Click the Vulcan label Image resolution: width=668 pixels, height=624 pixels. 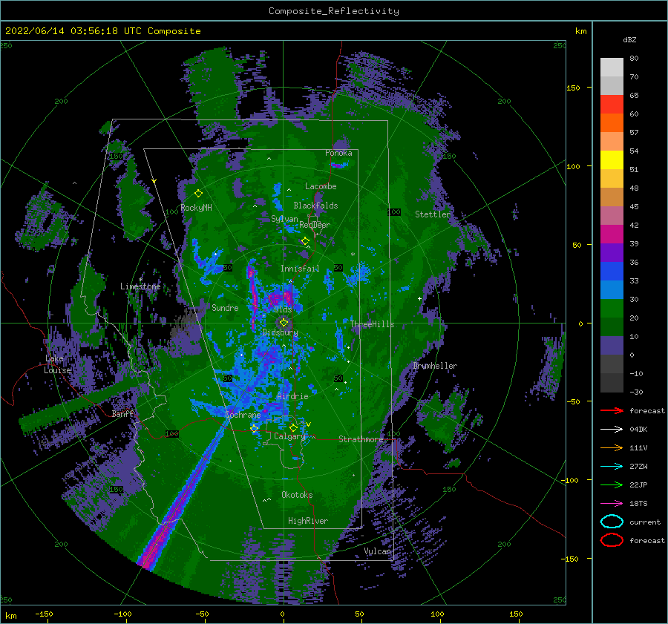(378, 551)
